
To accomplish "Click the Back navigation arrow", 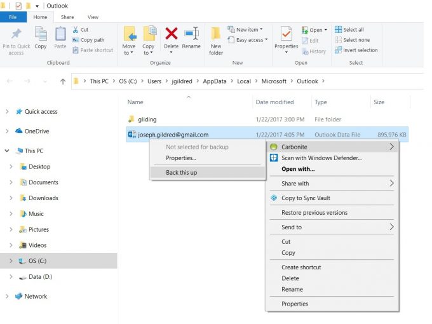I will tap(10, 81).
